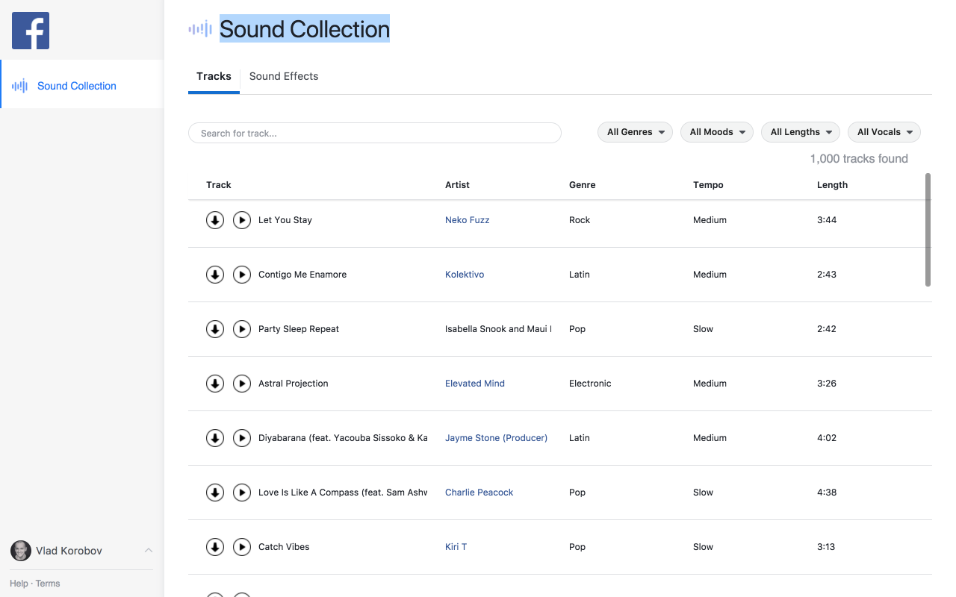Open the All Vocals filter
This screenshot has height=597, width=956.
point(884,131)
